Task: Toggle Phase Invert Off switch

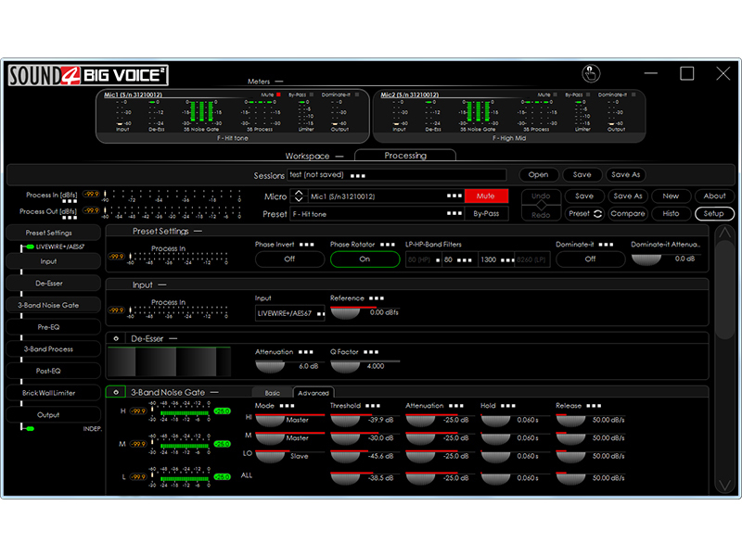Action: pos(289,259)
